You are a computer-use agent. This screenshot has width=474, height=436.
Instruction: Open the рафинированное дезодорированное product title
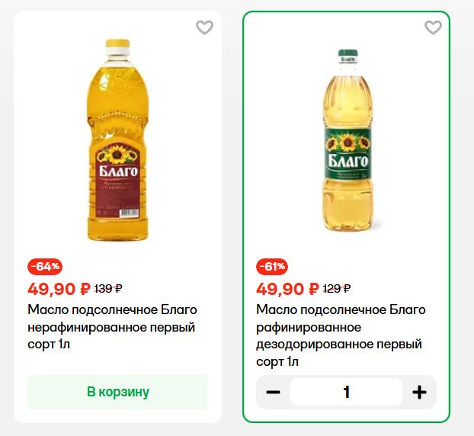click(x=341, y=335)
